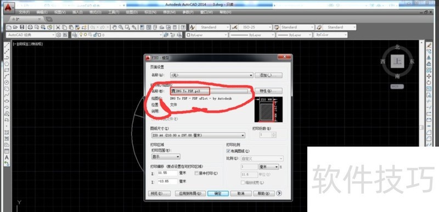Click the Y offset -13.65 field
Screen dimensions: 439x212
pos(167,181)
